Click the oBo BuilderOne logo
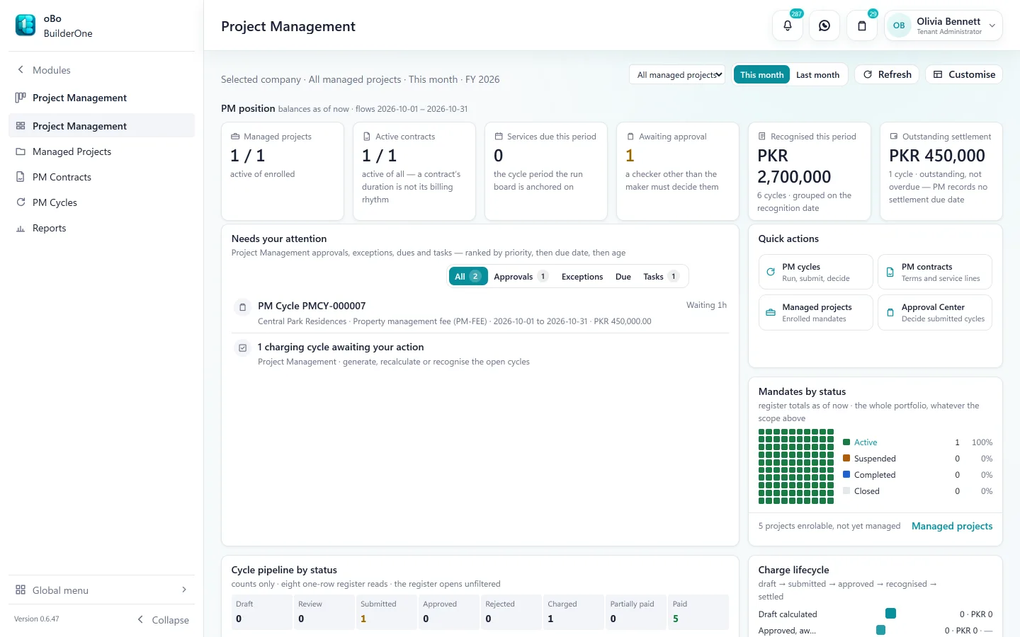 click(x=25, y=25)
